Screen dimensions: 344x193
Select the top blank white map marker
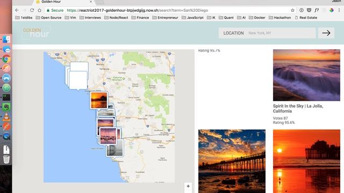point(80,66)
